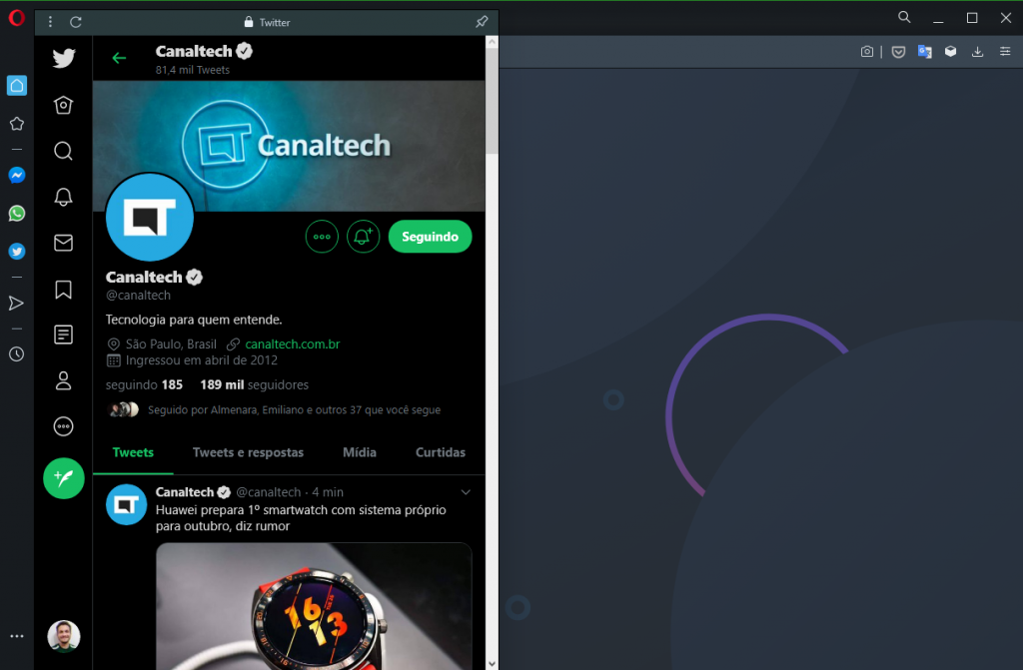Open Google Translate extension icon
This screenshot has height=670, width=1023.
pos(924,52)
